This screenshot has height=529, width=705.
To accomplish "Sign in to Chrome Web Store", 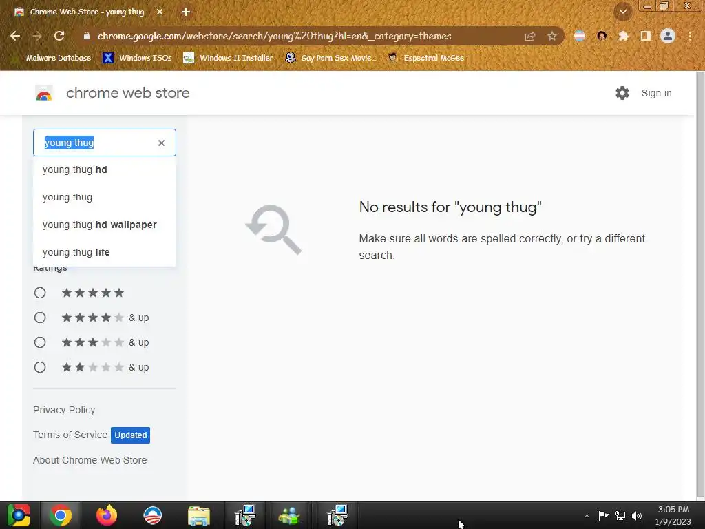I will 656,93.
